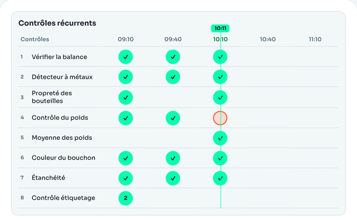Click Couleur du bouchon checkmark at 09:10
This screenshot has width=357, height=220.
pos(126,158)
